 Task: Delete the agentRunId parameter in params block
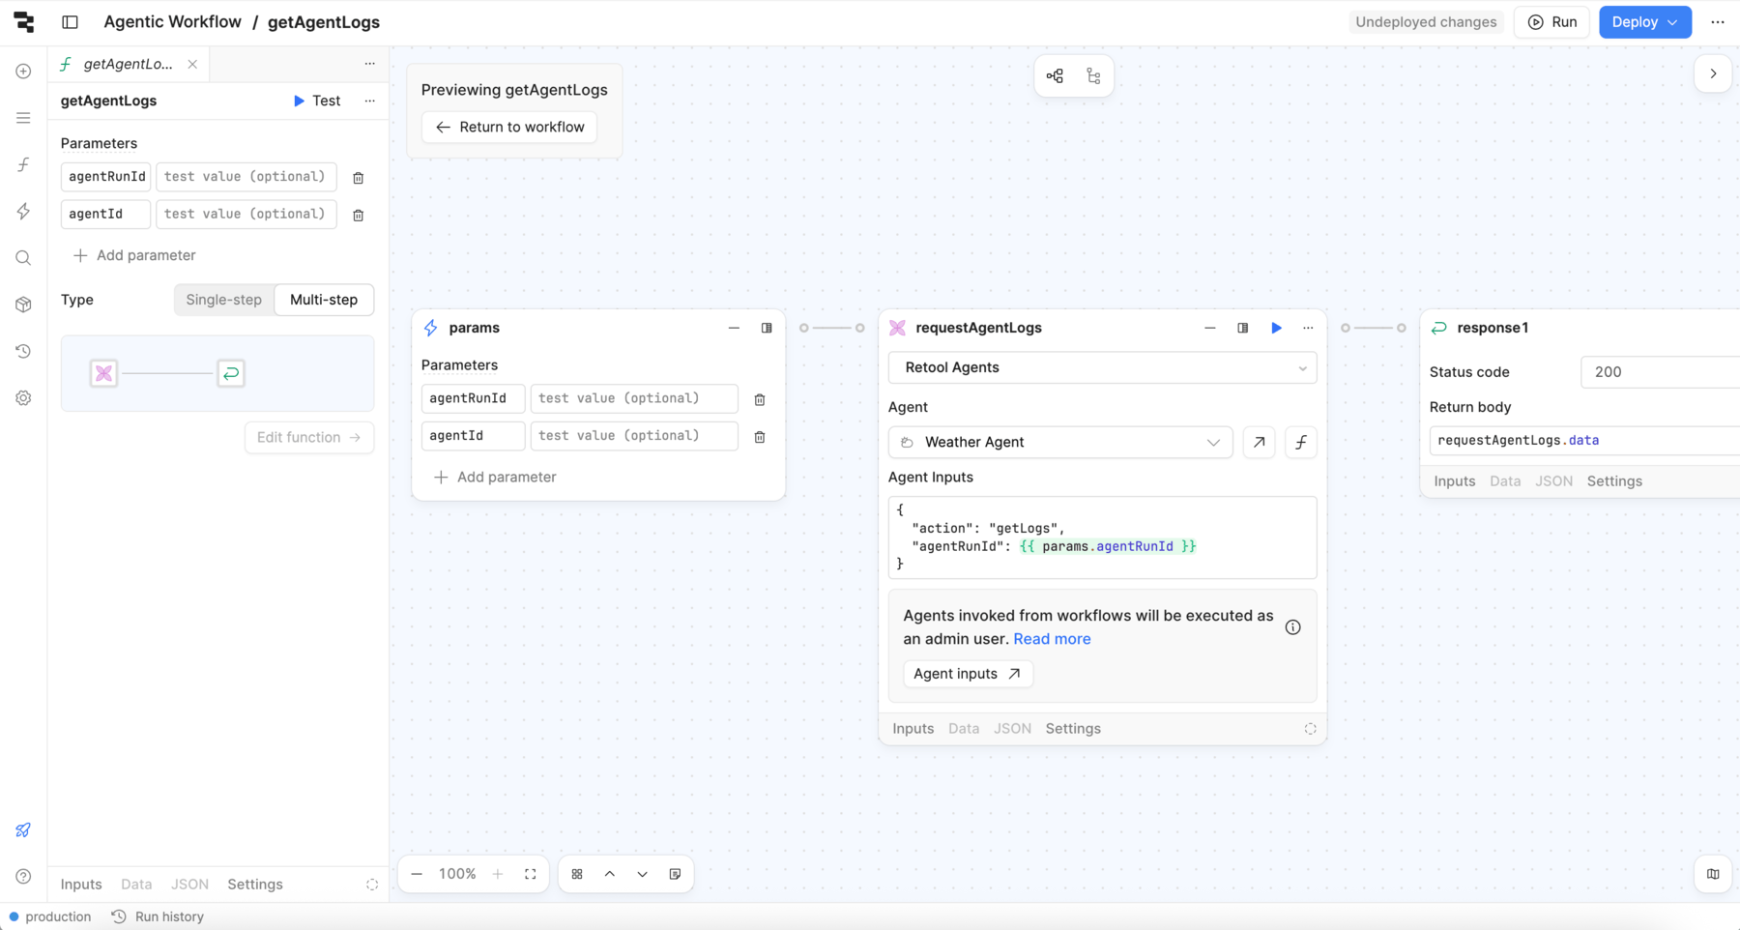760,399
